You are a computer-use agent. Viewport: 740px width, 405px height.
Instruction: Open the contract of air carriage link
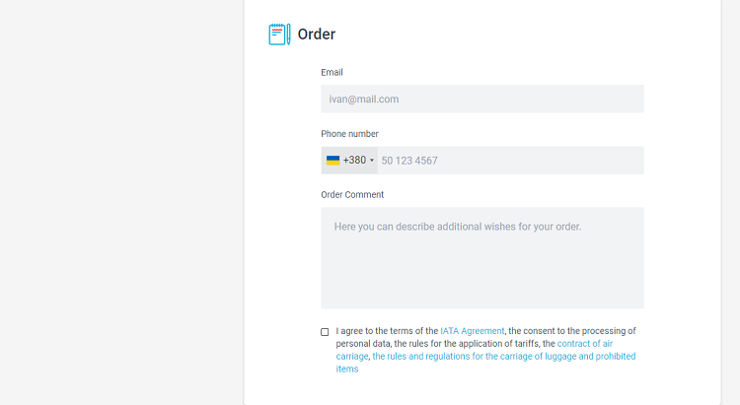[x=475, y=350]
